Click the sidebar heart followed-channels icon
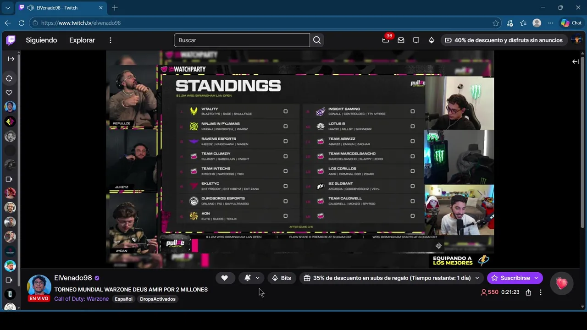Viewport: 587px width, 330px height. (9, 93)
